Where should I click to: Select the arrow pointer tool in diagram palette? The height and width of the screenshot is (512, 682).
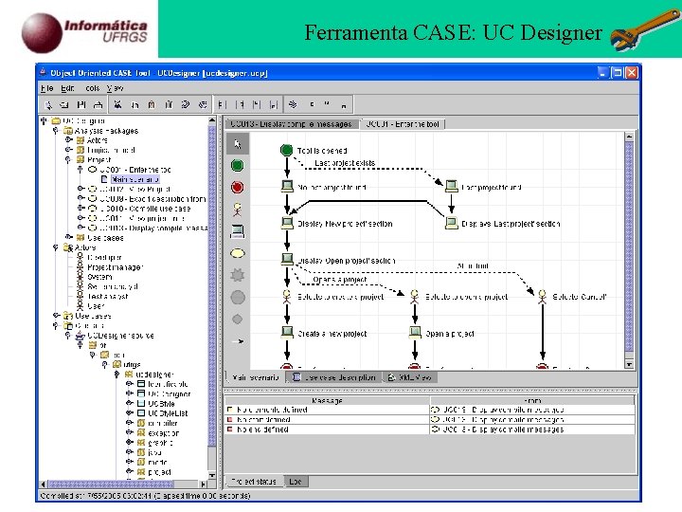[238, 144]
